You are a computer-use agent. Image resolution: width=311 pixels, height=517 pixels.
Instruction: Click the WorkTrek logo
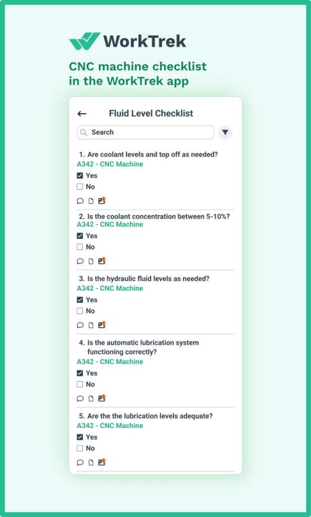[128, 41]
